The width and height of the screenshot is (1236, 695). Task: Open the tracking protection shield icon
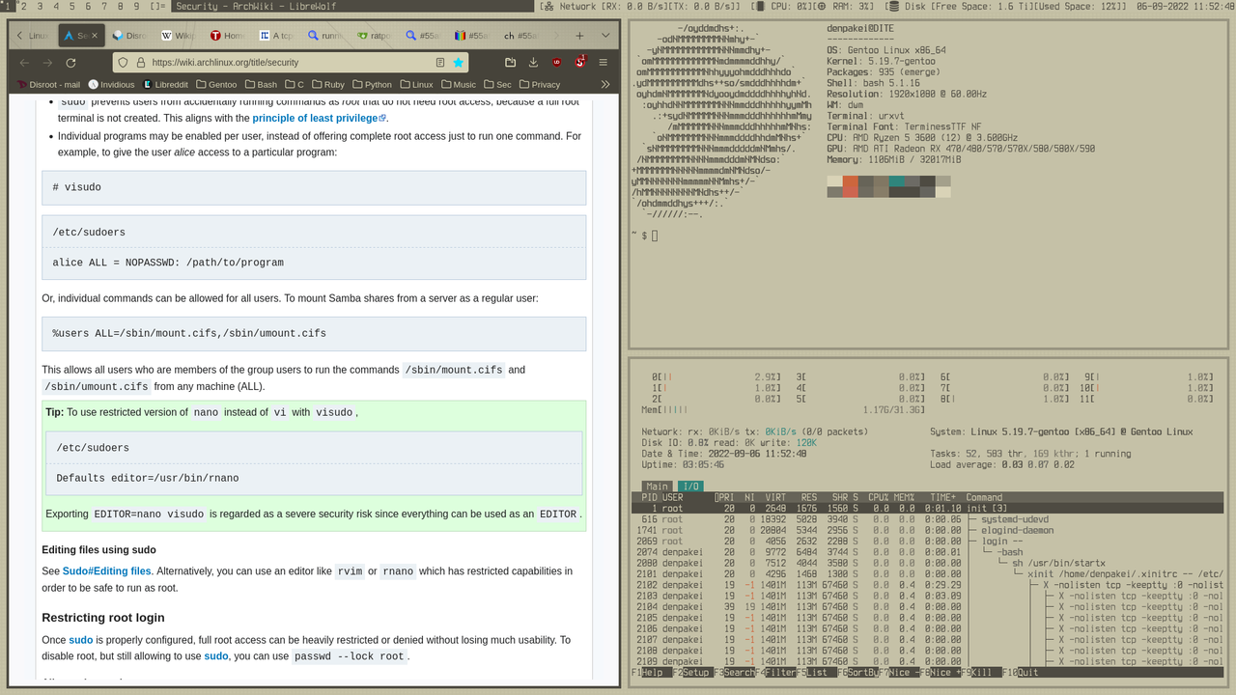pos(124,62)
